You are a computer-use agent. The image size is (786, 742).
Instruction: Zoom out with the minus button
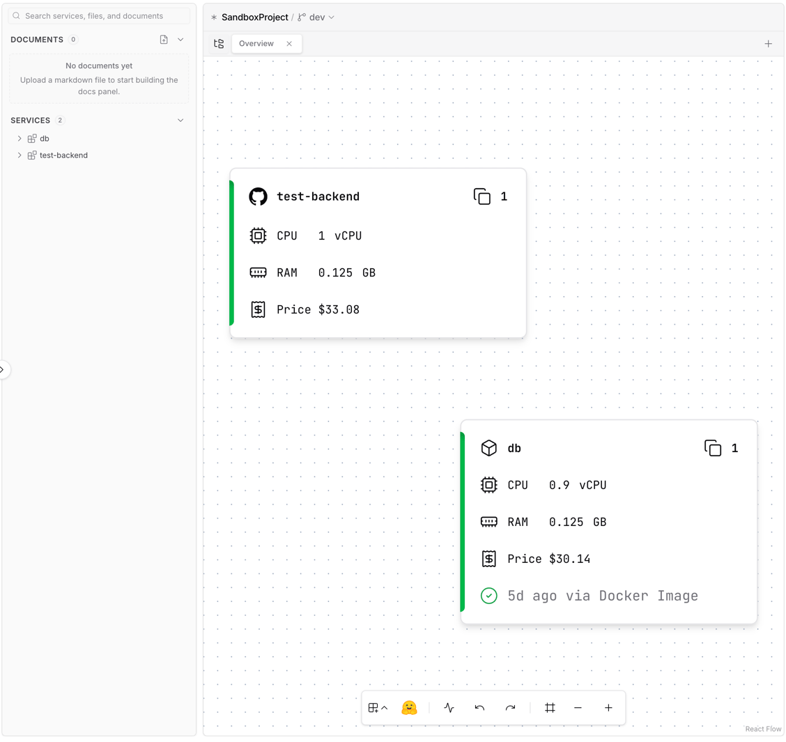tap(578, 708)
